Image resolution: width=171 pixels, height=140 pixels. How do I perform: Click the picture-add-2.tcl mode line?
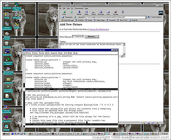coord(72,124)
